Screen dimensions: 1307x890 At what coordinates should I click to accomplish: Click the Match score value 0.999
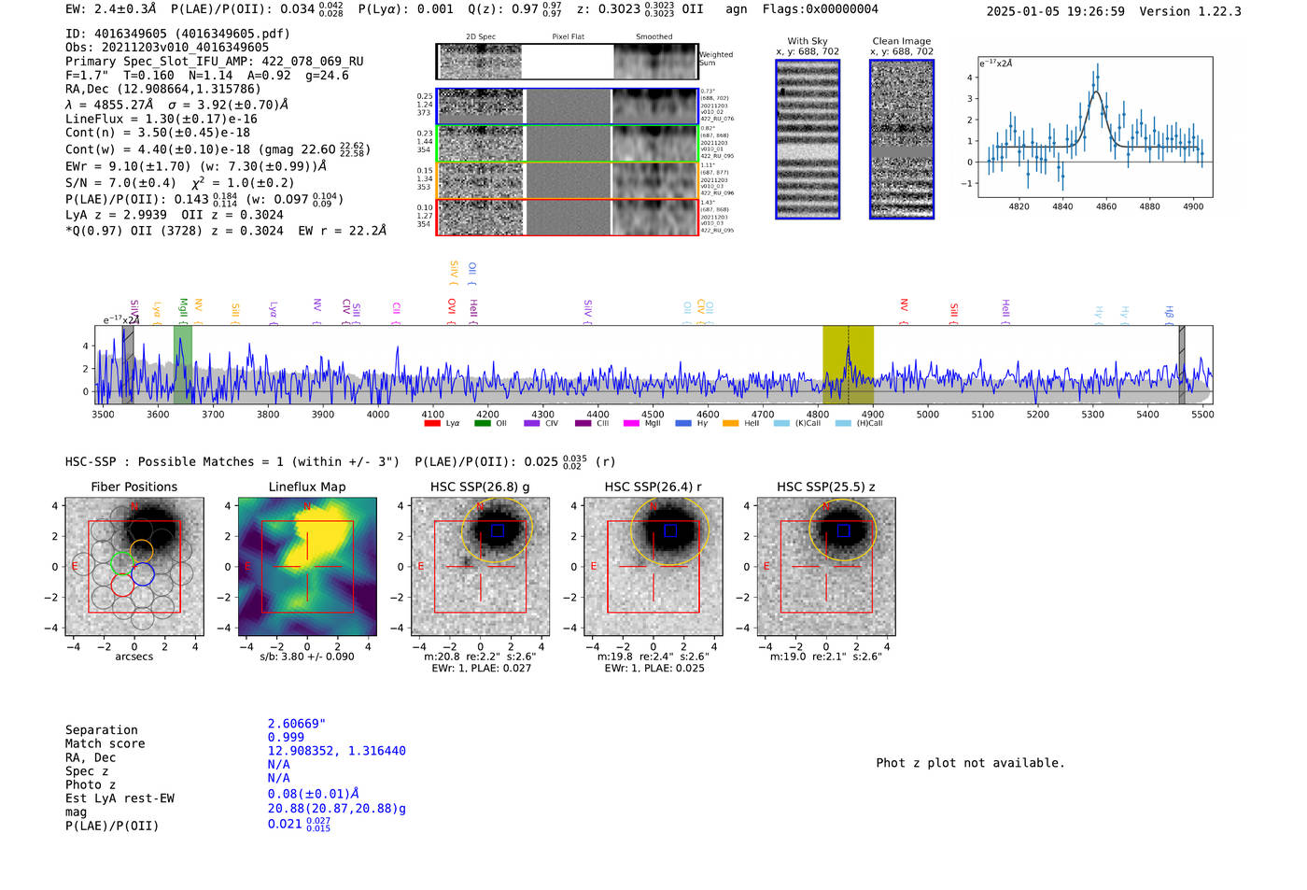[x=286, y=738]
